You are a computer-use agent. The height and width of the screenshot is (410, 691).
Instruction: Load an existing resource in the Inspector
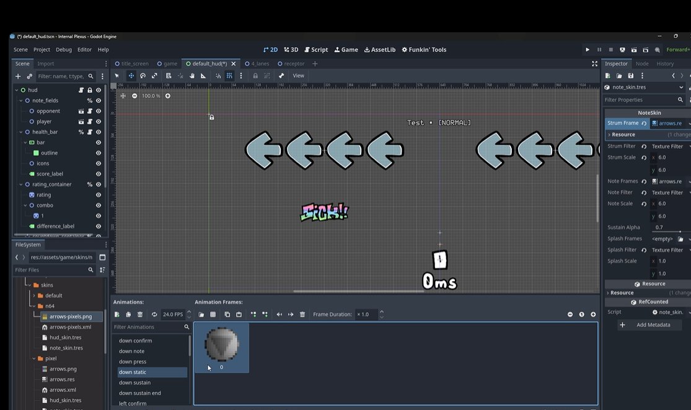pos(619,76)
